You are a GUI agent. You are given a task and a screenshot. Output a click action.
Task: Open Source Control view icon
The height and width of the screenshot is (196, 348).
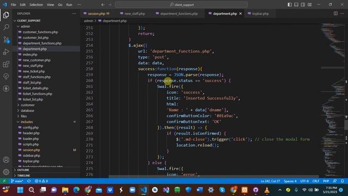point(6,40)
